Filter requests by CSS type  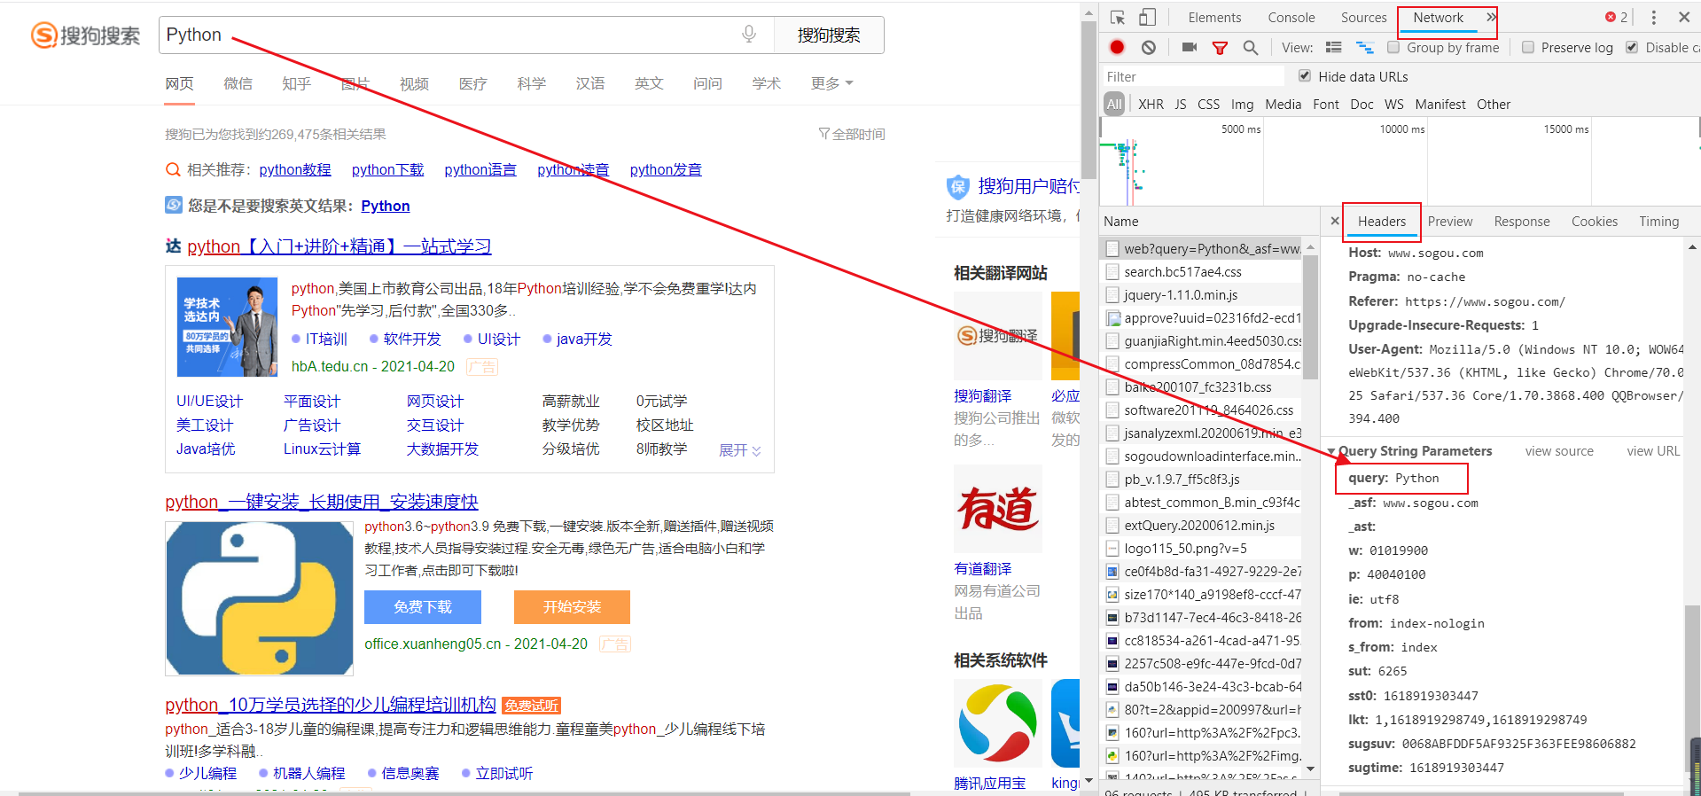click(x=1209, y=105)
